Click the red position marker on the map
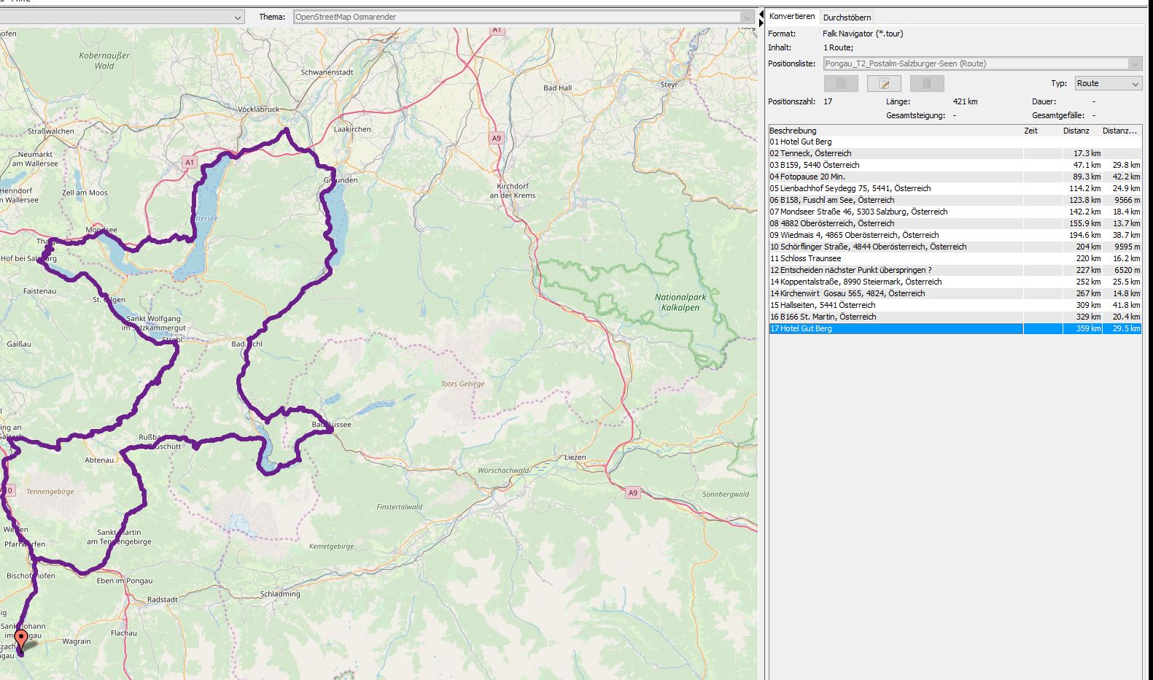The image size is (1153, 680). pos(21,641)
